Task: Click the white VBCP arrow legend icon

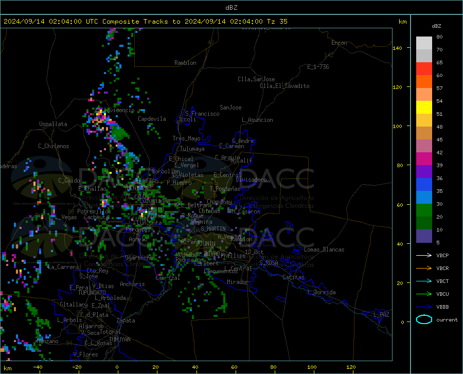Action: tap(424, 255)
